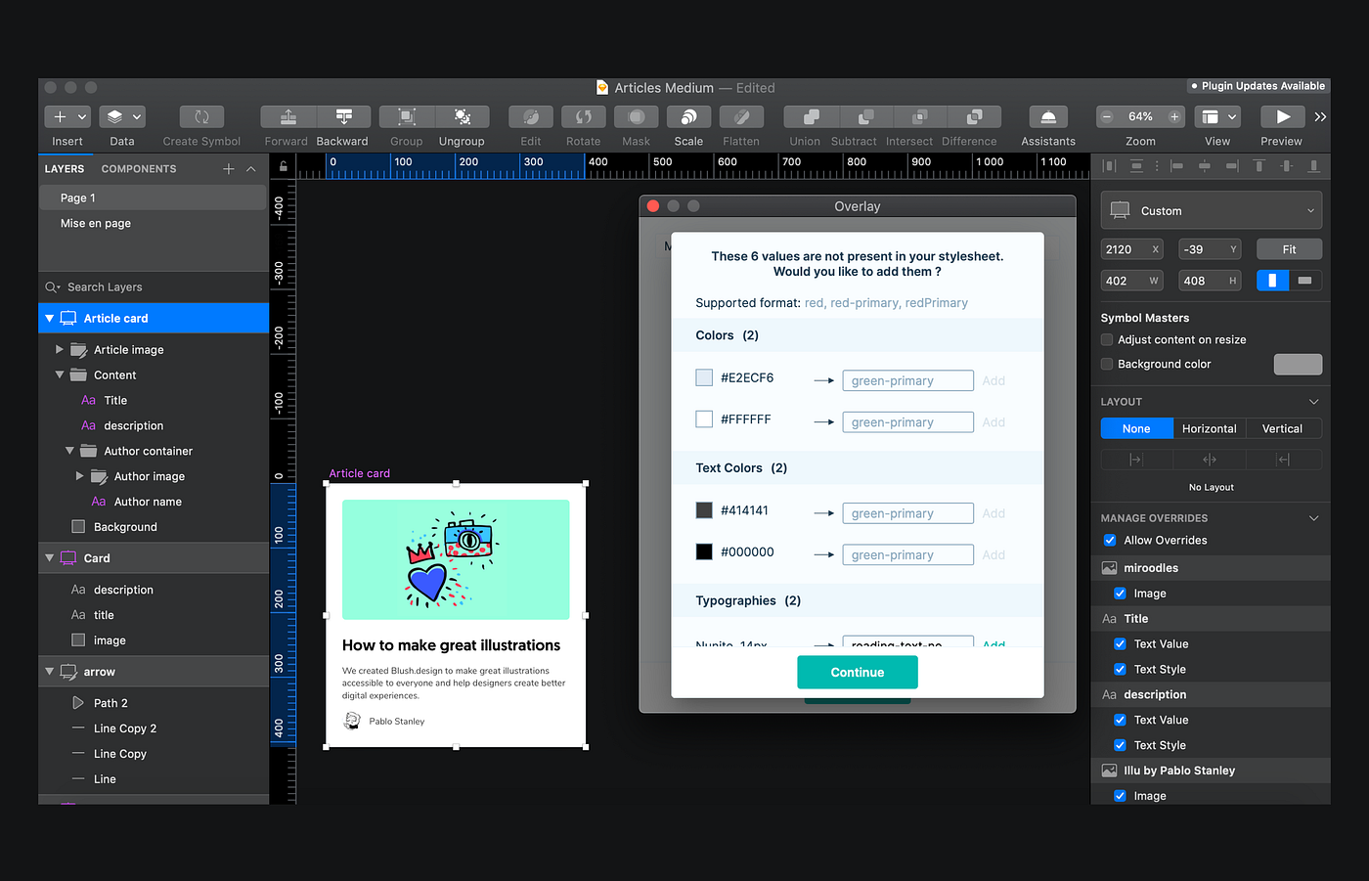Click the Flatten tool icon
The image size is (1369, 881).
(x=741, y=116)
